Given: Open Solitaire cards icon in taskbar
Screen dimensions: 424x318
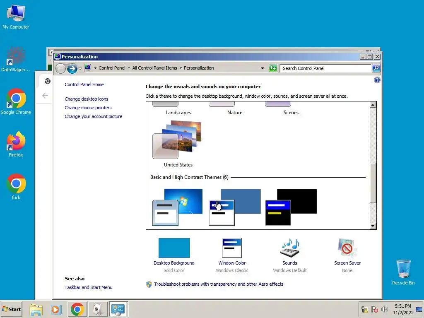Looking at the screenshot, I should tap(97, 309).
